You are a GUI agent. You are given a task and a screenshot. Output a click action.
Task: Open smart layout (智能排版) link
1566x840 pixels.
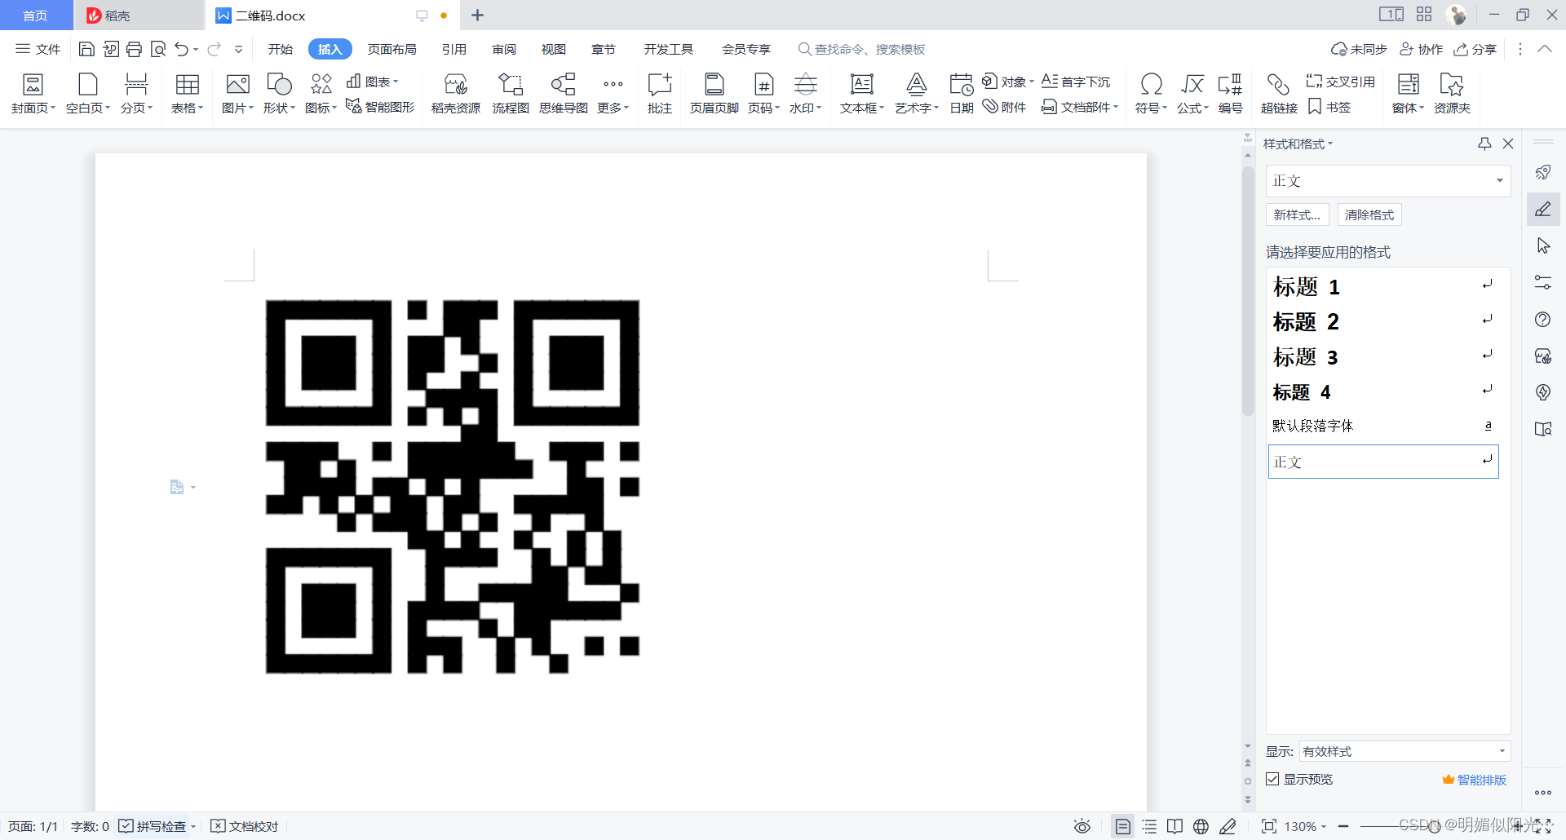point(1475,780)
